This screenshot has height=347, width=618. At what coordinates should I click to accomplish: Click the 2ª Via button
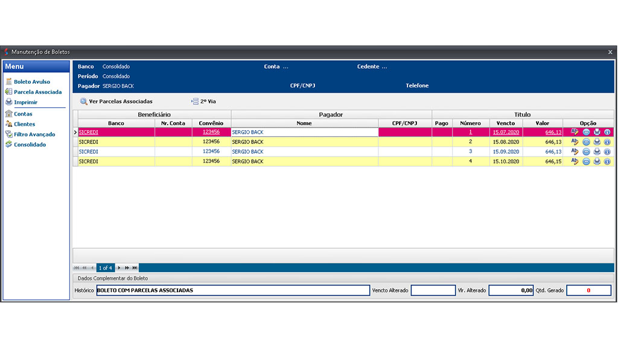tap(204, 101)
